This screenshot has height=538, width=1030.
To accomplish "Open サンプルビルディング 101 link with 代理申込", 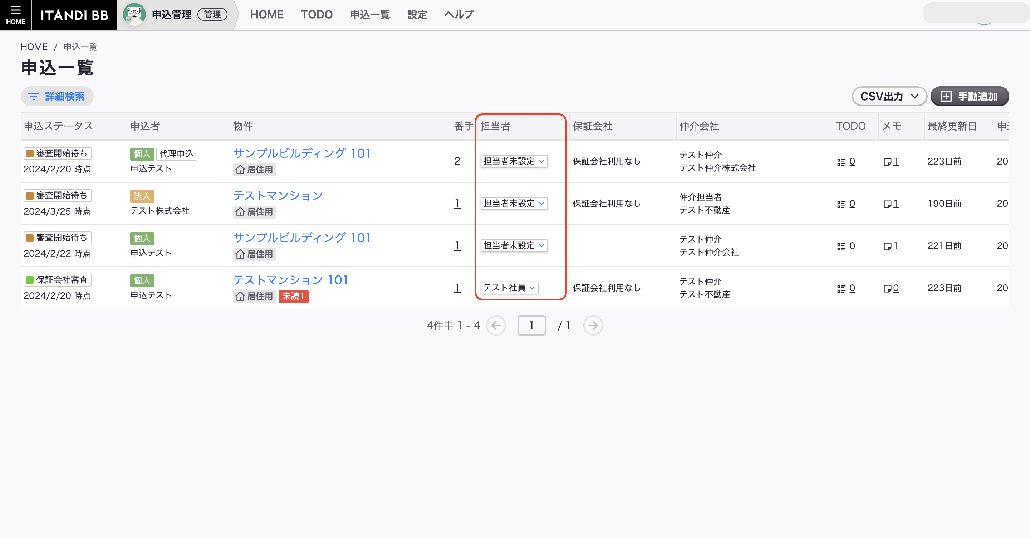I will [302, 153].
